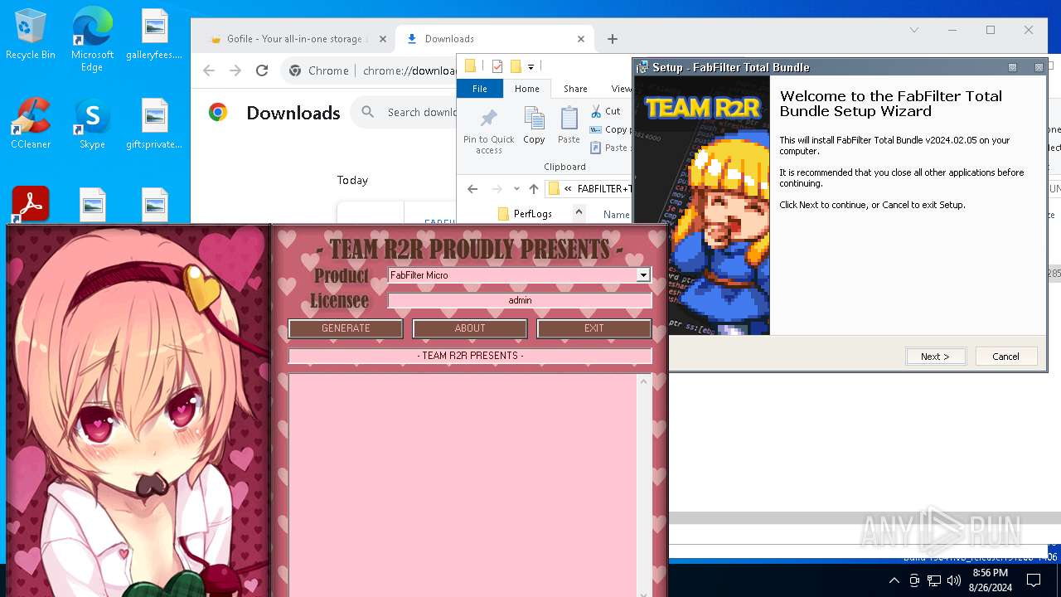Click the keygen output scrollbar up arrow

(x=643, y=381)
